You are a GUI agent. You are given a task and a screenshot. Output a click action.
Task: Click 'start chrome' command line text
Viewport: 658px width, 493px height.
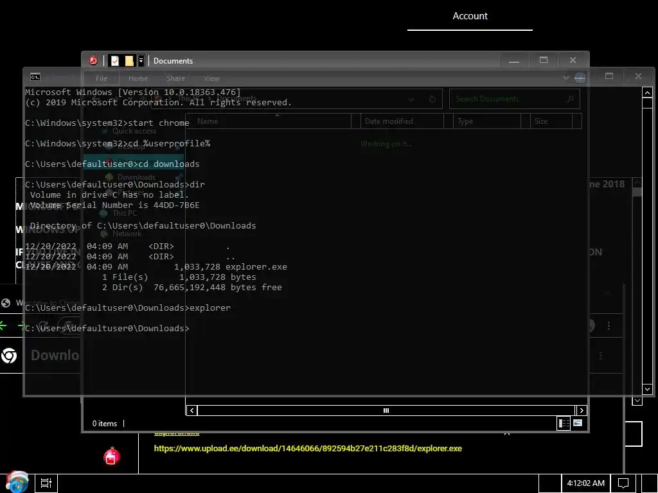(159, 123)
